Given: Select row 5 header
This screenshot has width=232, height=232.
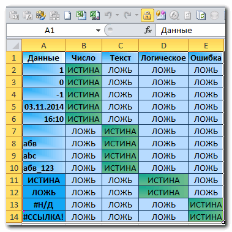Looking at the screenshot, I should pyautogui.click(x=14, y=107).
